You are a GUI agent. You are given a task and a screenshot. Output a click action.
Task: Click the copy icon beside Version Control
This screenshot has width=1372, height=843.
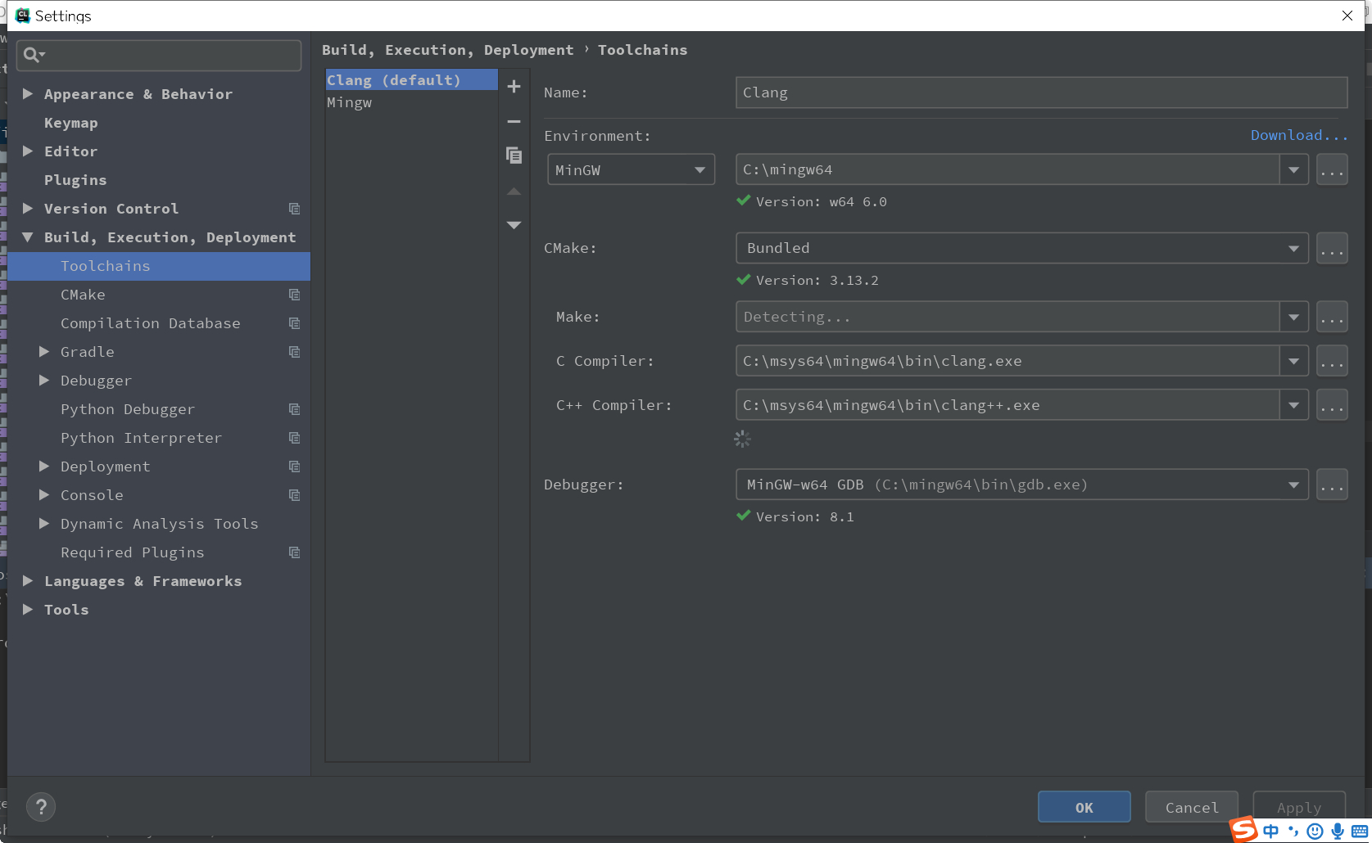[294, 209]
